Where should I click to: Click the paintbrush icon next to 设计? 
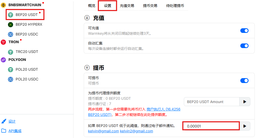pos(4,121)
